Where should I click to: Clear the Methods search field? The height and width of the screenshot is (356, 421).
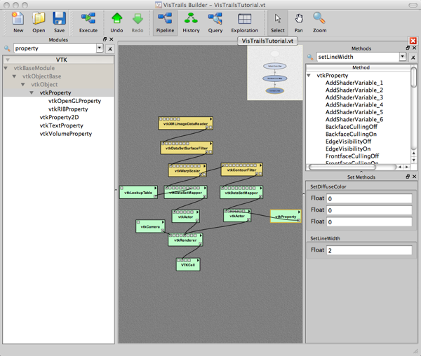point(413,57)
